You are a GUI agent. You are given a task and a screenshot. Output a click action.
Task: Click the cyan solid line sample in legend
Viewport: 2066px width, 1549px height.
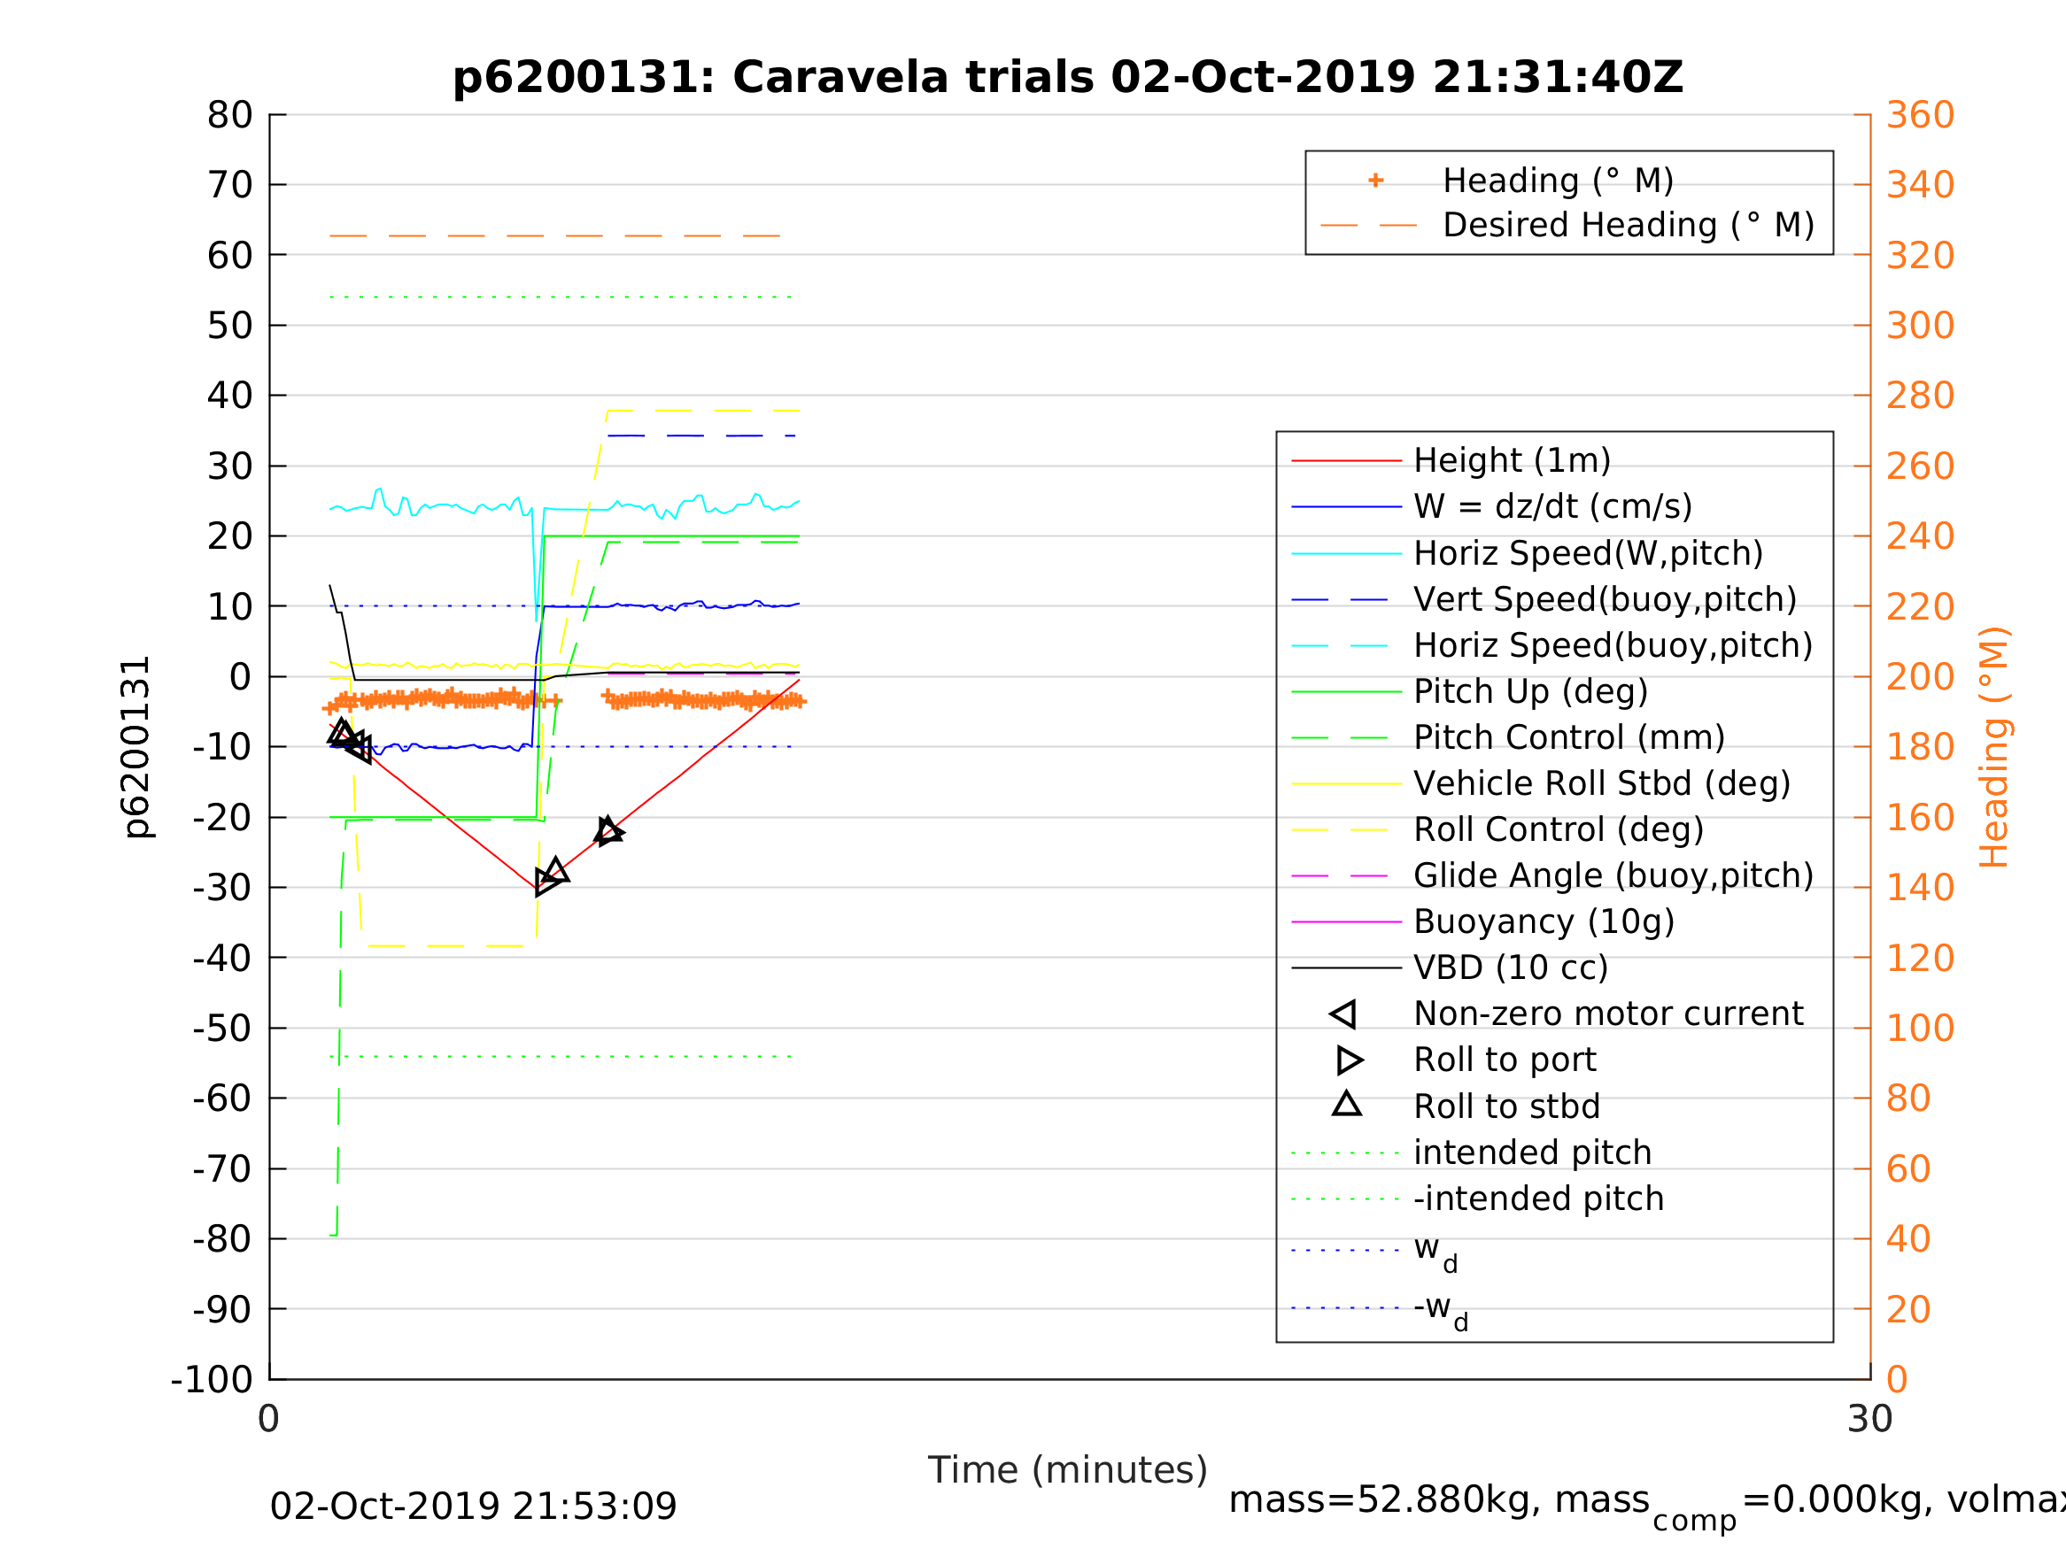(x=1347, y=554)
